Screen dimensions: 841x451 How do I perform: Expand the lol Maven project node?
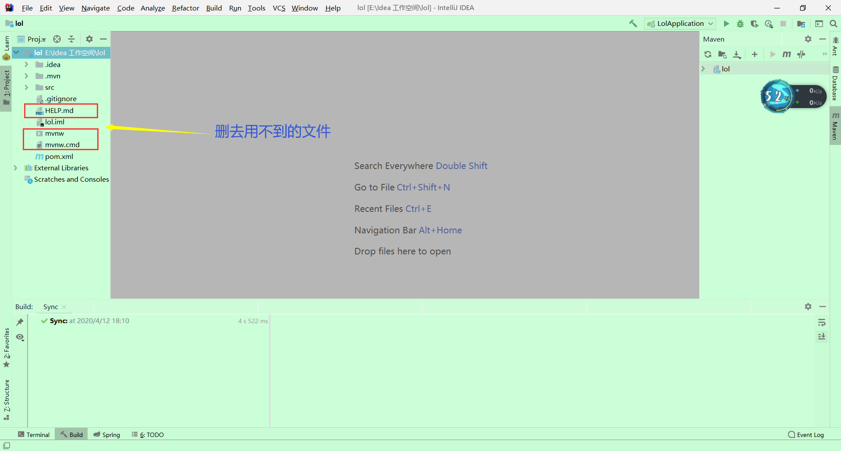703,69
